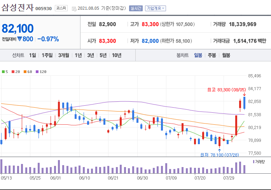Click the 실시간 realtime button

[136, 8]
